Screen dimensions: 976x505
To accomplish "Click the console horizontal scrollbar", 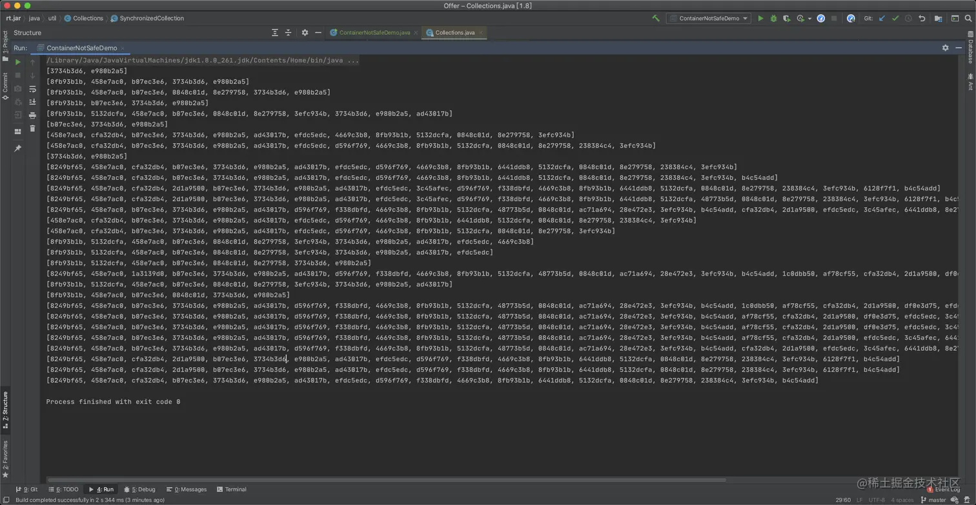I will [385, 480].
